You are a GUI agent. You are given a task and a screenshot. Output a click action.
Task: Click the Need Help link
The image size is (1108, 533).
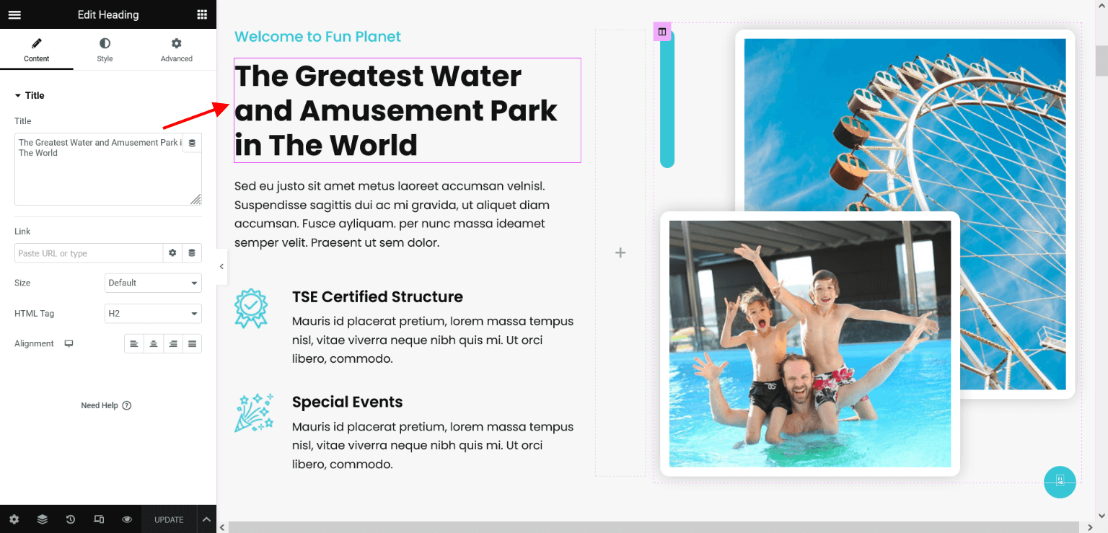[106, 405]
